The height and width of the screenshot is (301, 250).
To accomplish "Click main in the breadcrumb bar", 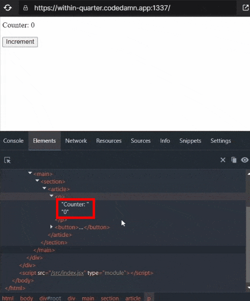I will (x=88, y=298).
